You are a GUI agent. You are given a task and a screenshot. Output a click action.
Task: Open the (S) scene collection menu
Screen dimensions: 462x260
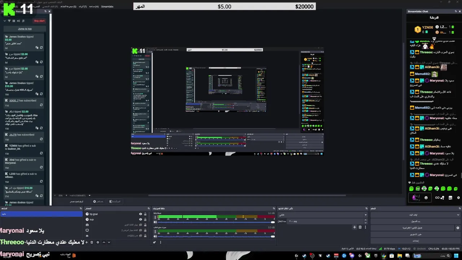[68, 6]
